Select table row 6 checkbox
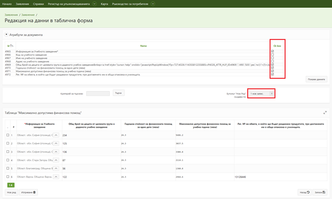This screenshot has width=332, height=199. tap(8, 177)
